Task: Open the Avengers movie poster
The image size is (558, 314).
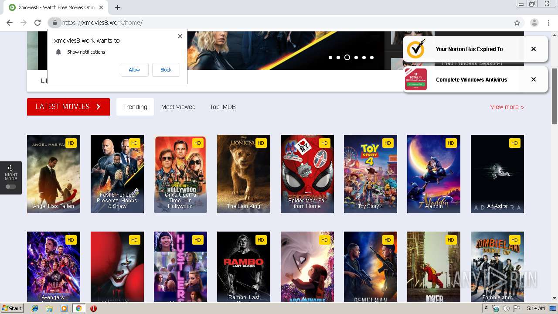Action: [x=54, y=266]
